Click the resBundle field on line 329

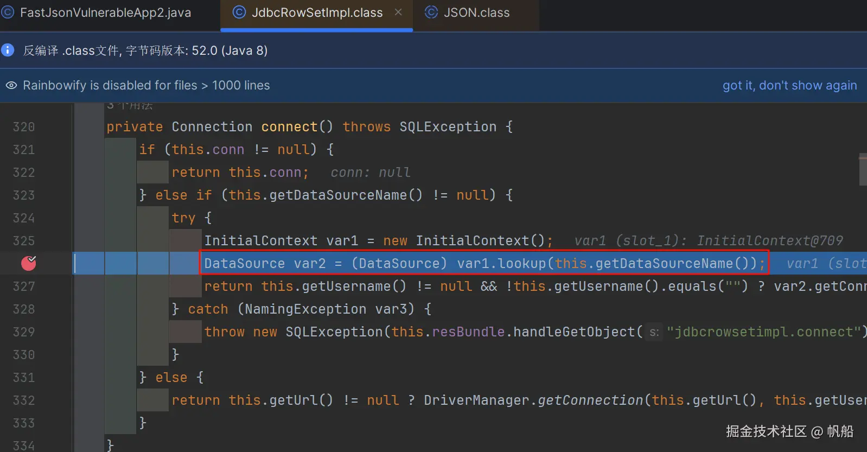[468, 332]
